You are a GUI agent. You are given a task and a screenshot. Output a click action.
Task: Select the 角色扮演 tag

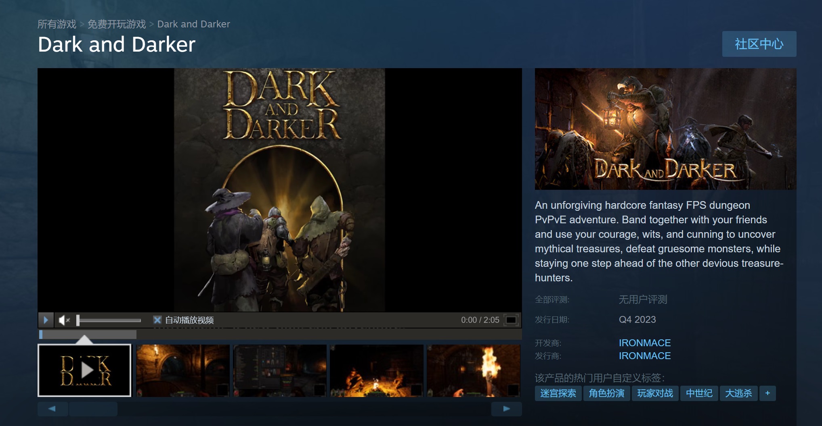coord(606,393)
